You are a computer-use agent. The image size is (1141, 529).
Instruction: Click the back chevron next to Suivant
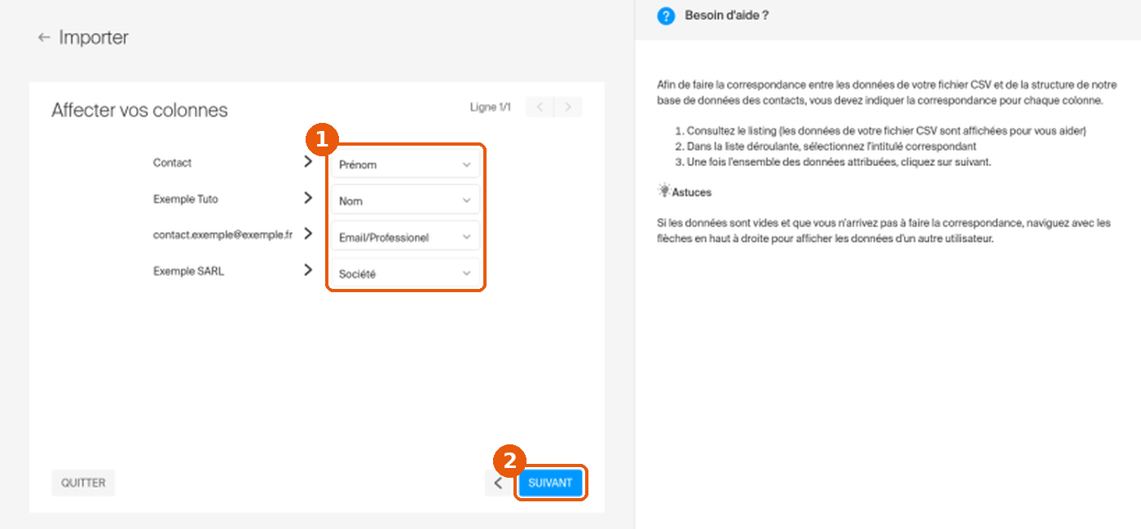point(498,483)
